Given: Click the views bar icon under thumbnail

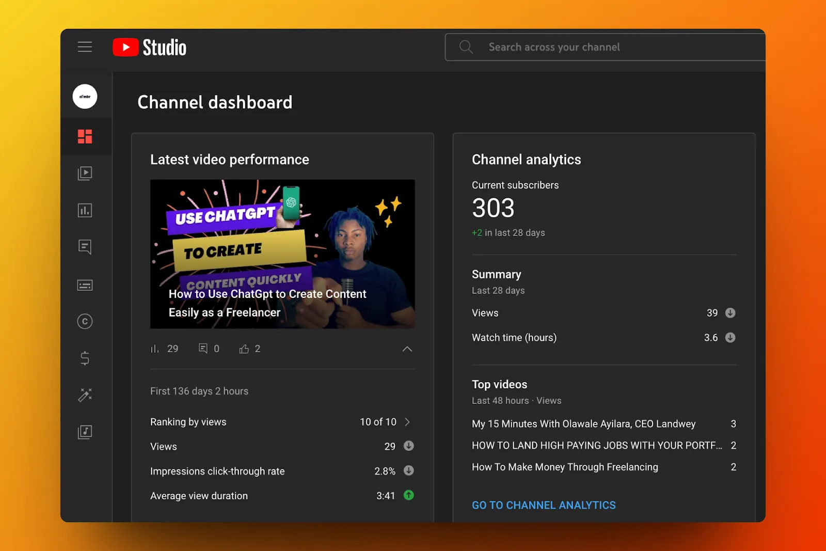Looking at the screenshot, I should (154, 349).
